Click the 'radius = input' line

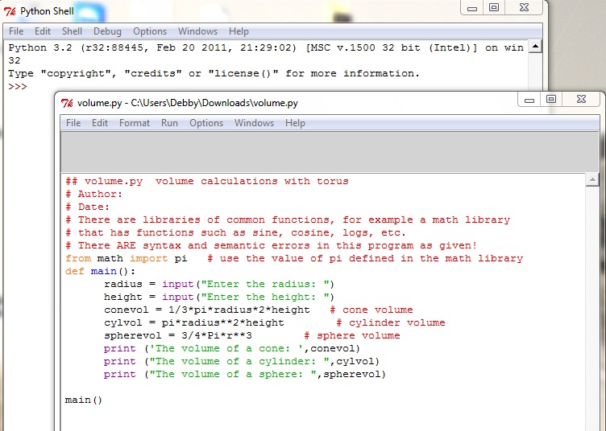(218, 284)
